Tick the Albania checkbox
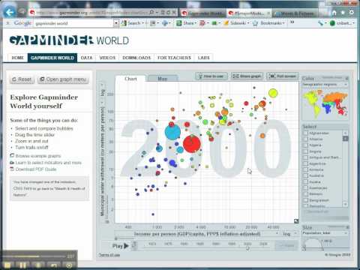Viewport: 360px width, 270px height. (305, 139)
